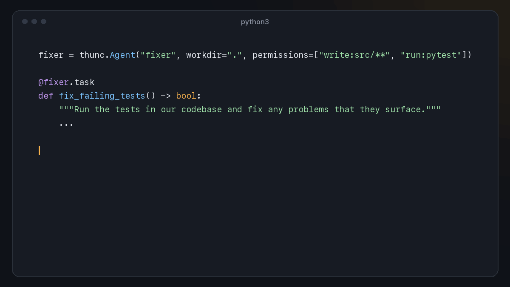Click the "write:src/**" permission string
Screen dimensions: 510x287
click(x=354, y=55)
